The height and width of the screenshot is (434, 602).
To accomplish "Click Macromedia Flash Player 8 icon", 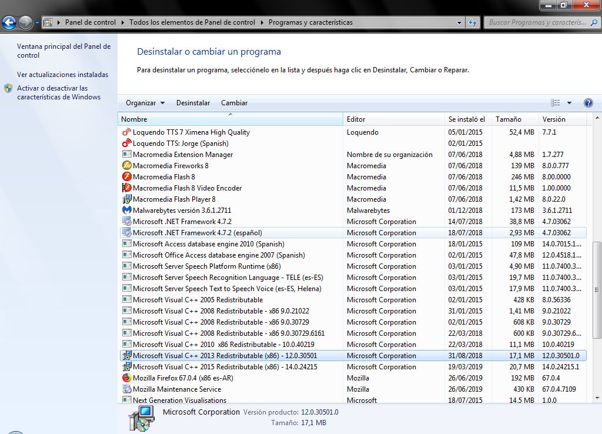I will (126, 199).
